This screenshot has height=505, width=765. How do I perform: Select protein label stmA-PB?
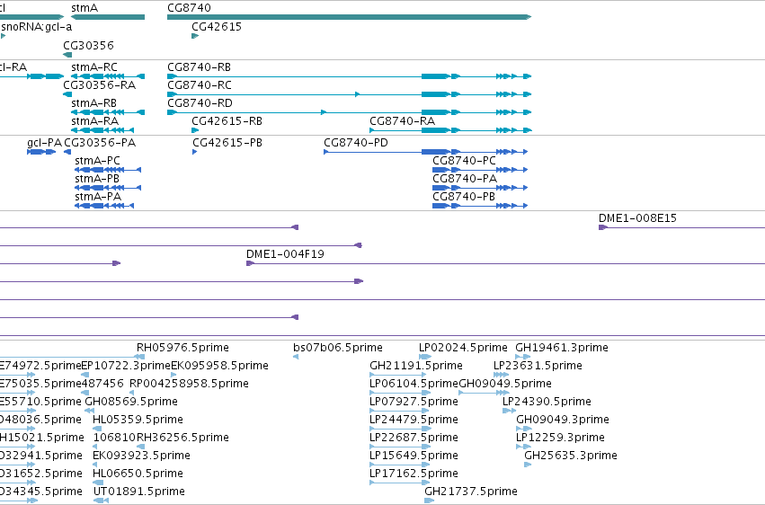[96, 179]
